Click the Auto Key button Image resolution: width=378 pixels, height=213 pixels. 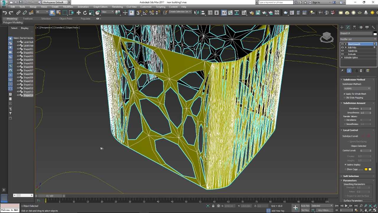point(305,206)
